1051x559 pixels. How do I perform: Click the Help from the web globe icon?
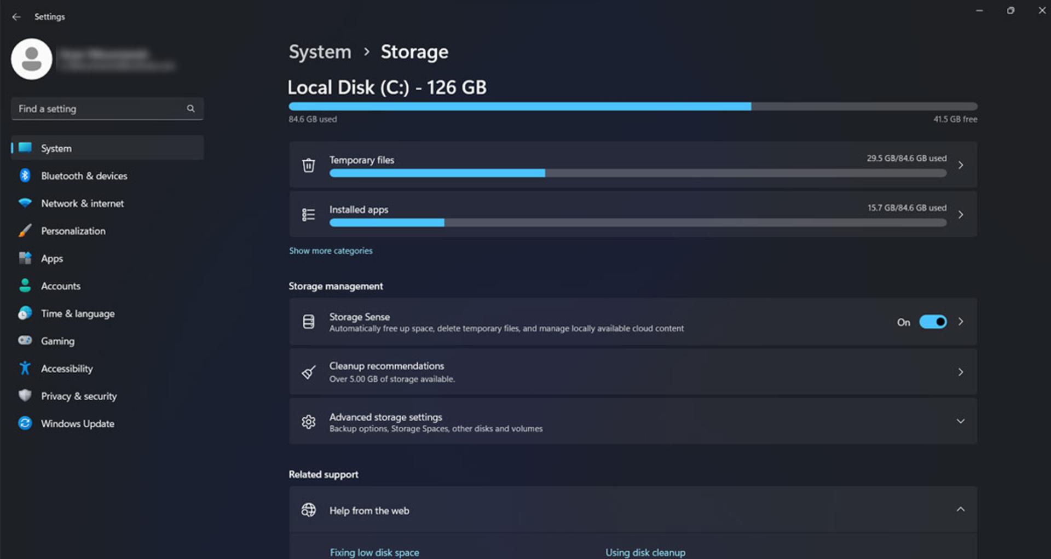click(309, 510)
